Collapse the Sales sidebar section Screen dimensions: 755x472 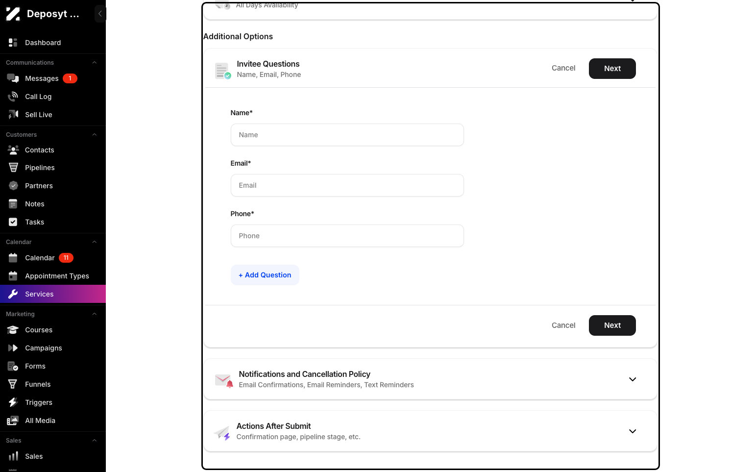pyautogui.click(x=95, y=441)
